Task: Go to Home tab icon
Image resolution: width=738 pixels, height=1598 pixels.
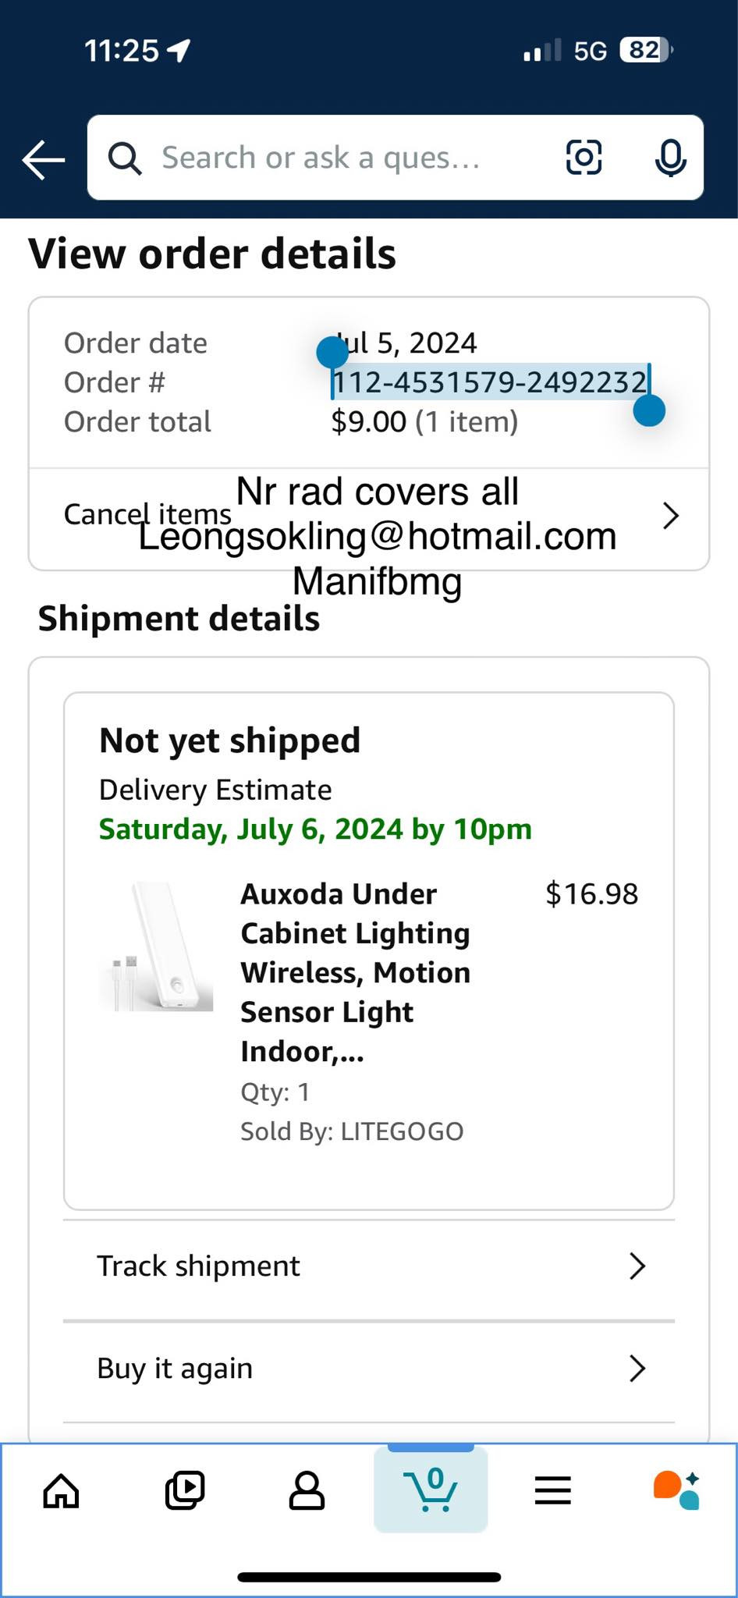Action: coord(61,1490)
